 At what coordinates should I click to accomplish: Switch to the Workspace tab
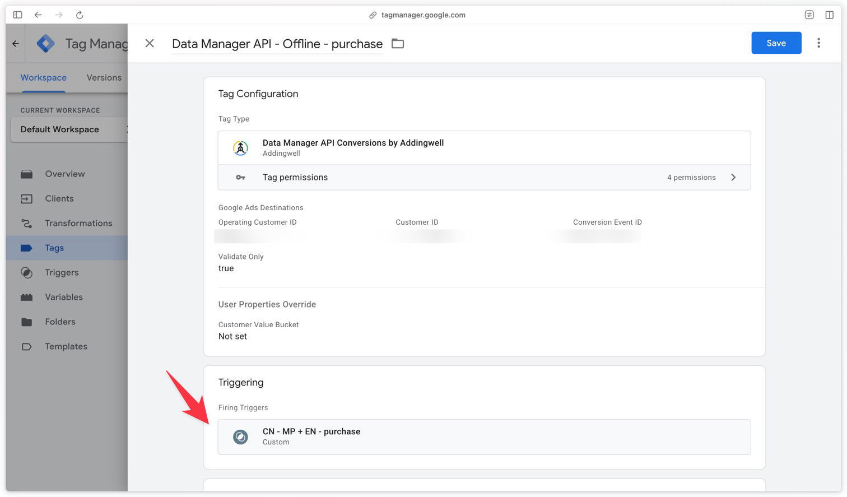pyautogui.click(x=44, y=77)
